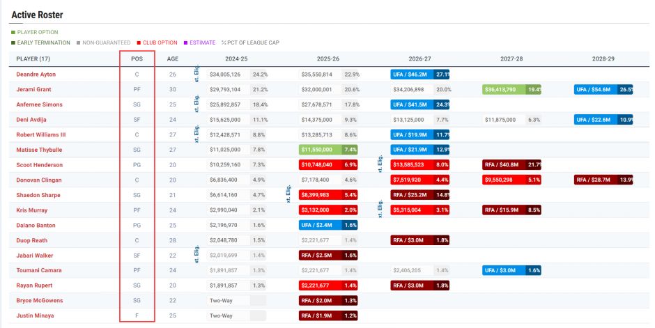The height and width of the screenshot is (328, 655).
Task: Click the 2025-26 season column header
Action: 328,58
